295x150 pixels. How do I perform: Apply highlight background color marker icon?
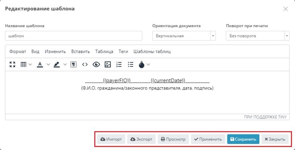pos(56,65)
